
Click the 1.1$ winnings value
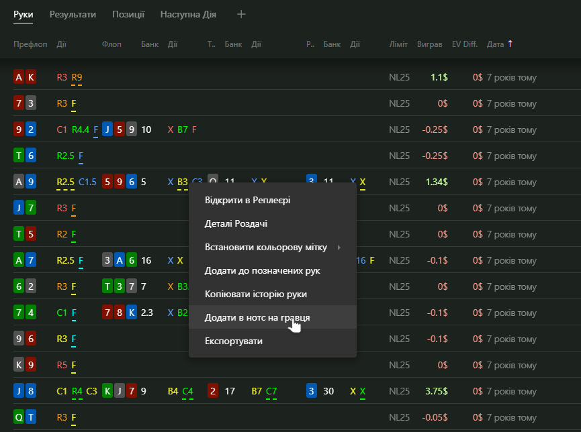click(x=439, y=77)
